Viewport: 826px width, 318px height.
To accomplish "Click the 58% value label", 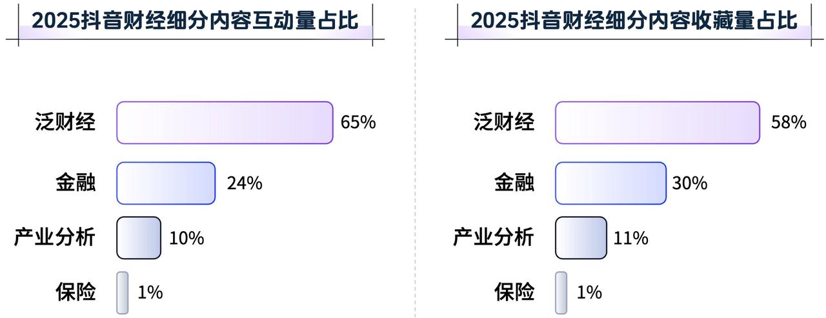I will pyautogui.click(x=789, y=122).
